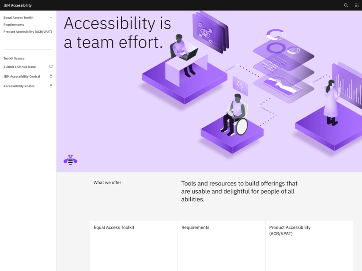Open Product Accessibility (ACR/VPAT) sidebar item
The image size is (362, 271).
(28, 32)
